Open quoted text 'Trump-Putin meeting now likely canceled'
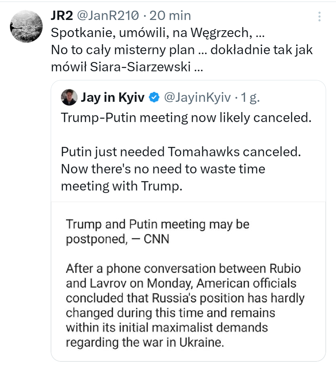 (186, 118)
